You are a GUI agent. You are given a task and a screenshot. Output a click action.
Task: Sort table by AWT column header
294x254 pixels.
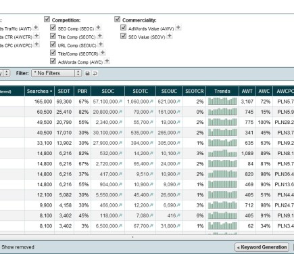coord(247,91)
